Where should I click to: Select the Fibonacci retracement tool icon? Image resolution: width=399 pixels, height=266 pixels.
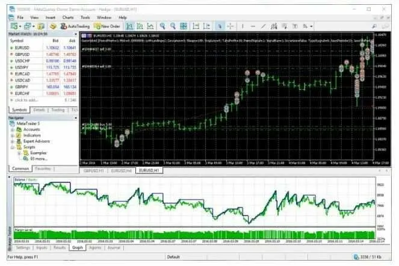click(285, 26)
